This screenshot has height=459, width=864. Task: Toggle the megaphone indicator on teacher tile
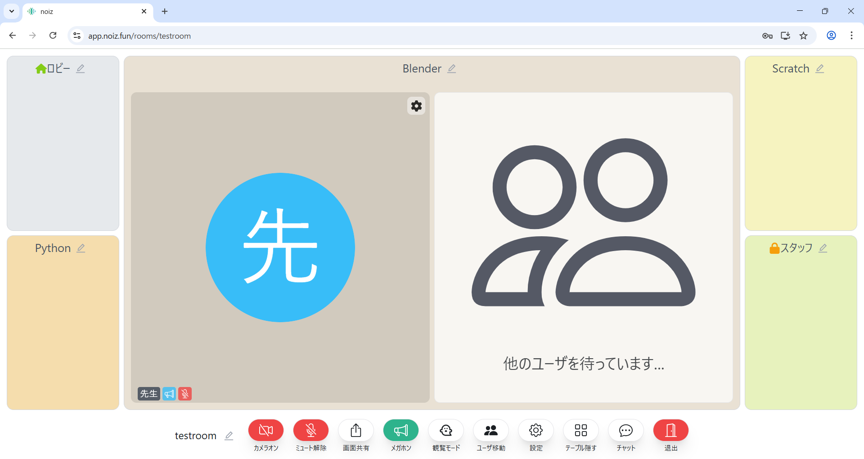point(169,393)
